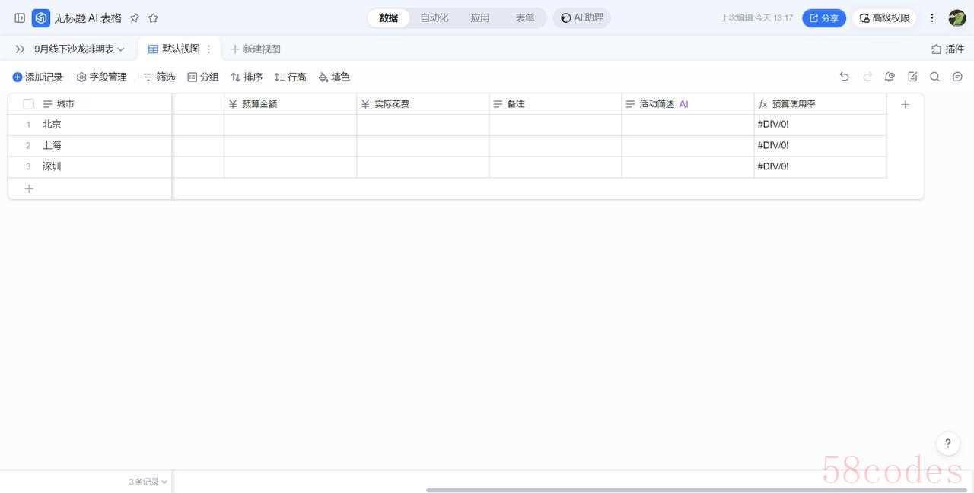The height and width of the screenshot is (493, 974).
Task: Open the comments bubble icon
Action: (x=957, y=77)
